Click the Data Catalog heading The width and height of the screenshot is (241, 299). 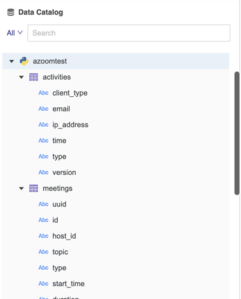tap(41, 12)
